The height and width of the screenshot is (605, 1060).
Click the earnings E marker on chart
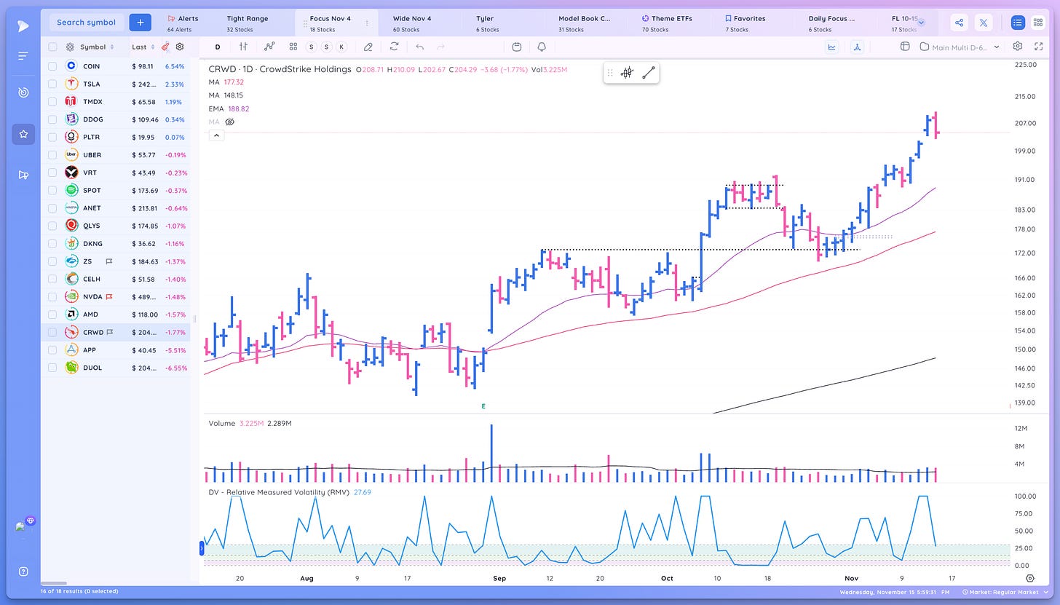coord(483,406)
